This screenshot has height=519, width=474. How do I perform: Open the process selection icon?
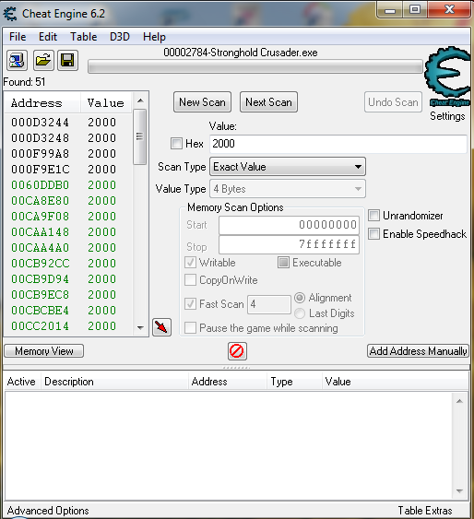(17, 61)
